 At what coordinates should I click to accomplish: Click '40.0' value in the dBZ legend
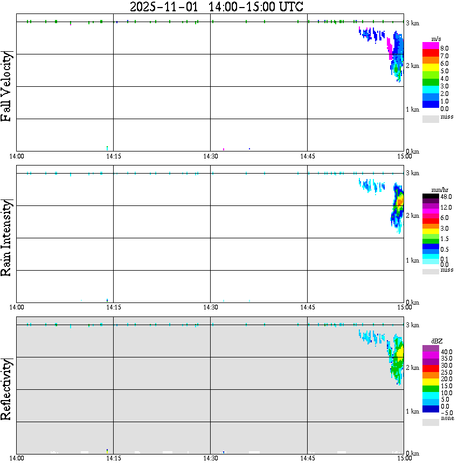point(447,352)
